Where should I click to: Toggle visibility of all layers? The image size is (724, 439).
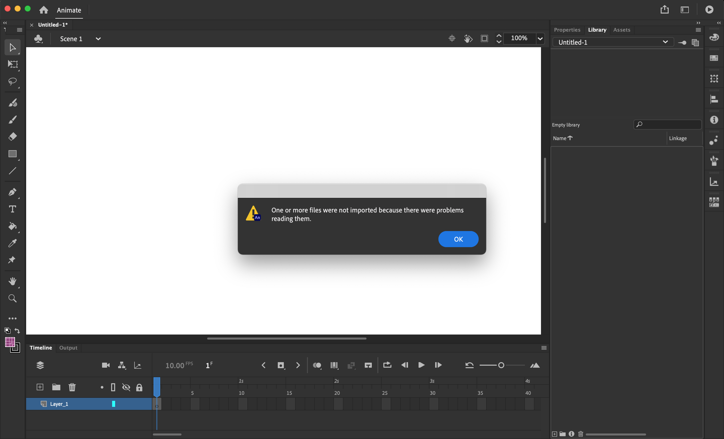[x=126, y=387]
